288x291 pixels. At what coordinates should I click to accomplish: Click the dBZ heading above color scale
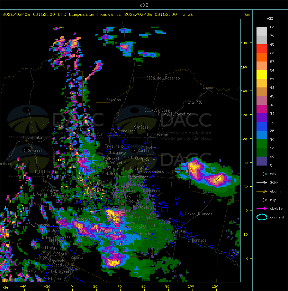tap(270, 19)
